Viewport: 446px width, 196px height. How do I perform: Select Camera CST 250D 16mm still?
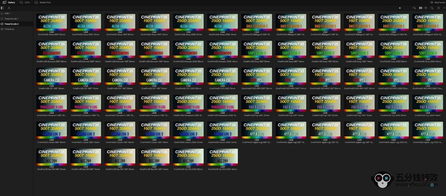[222, 76]
